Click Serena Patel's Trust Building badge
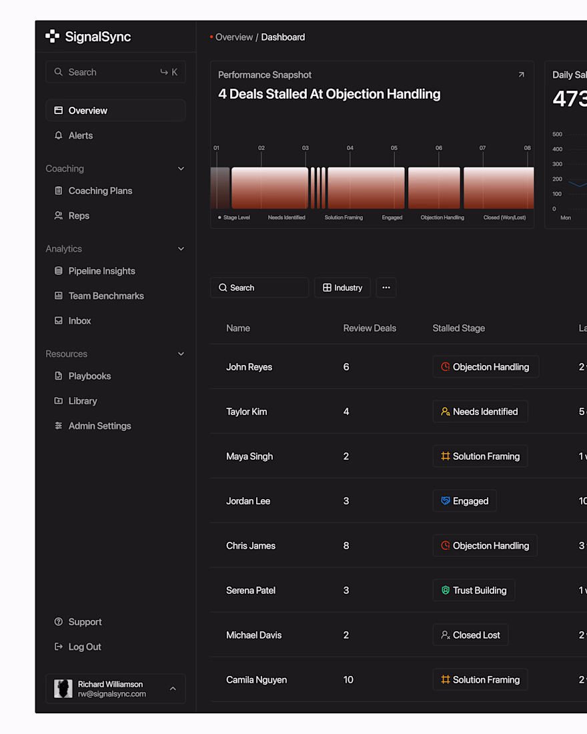This screenshot has width=587, height=734. (474, 591)
